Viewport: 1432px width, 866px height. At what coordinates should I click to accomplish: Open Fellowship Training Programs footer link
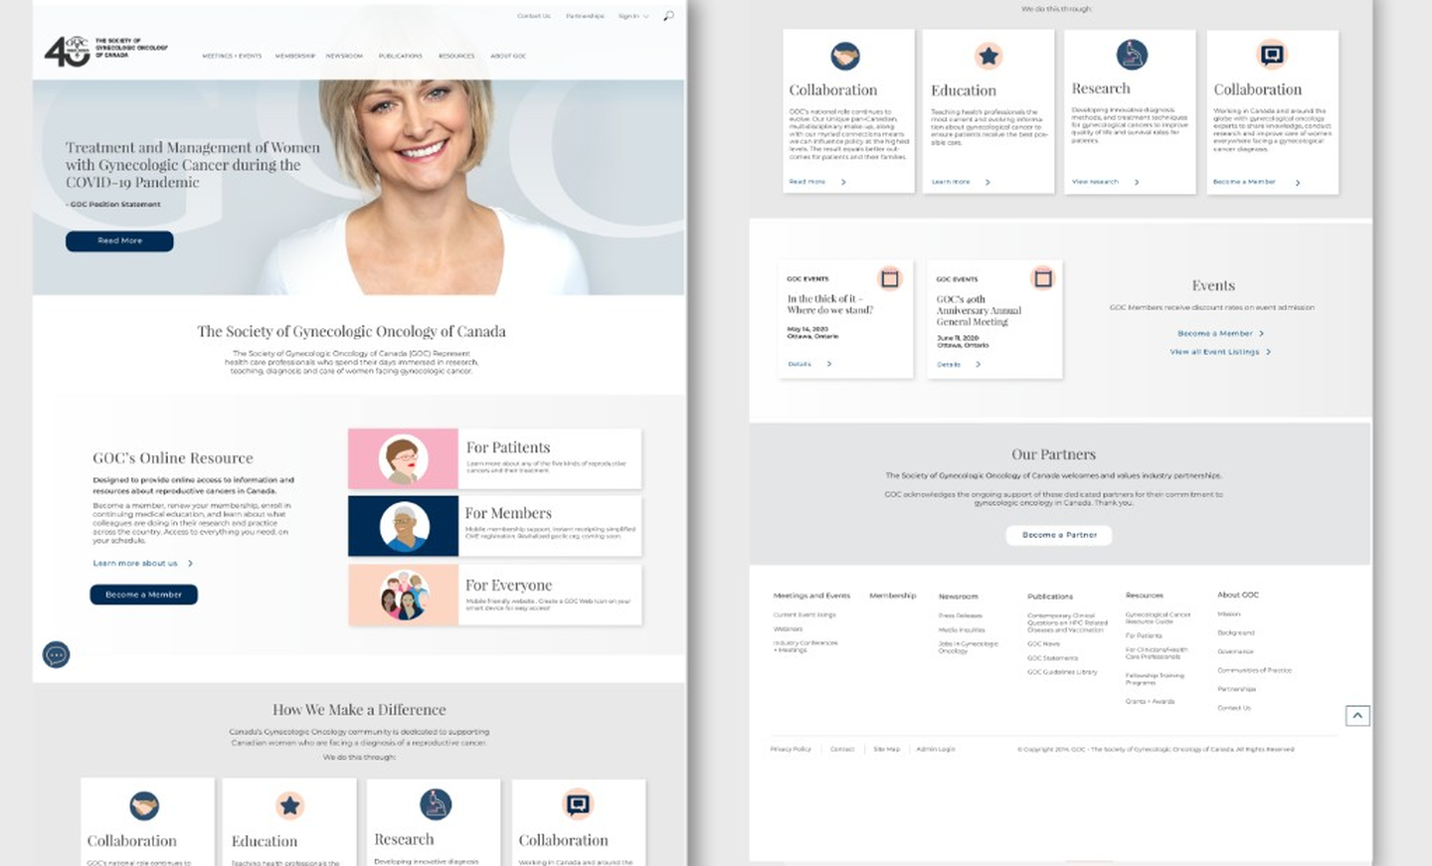coord(1155,678)
